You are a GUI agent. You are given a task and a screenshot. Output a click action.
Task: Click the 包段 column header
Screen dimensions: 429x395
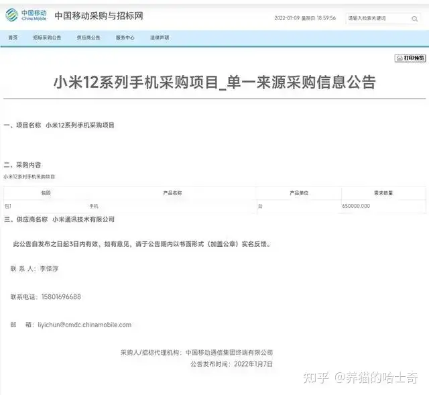point(46,192)
